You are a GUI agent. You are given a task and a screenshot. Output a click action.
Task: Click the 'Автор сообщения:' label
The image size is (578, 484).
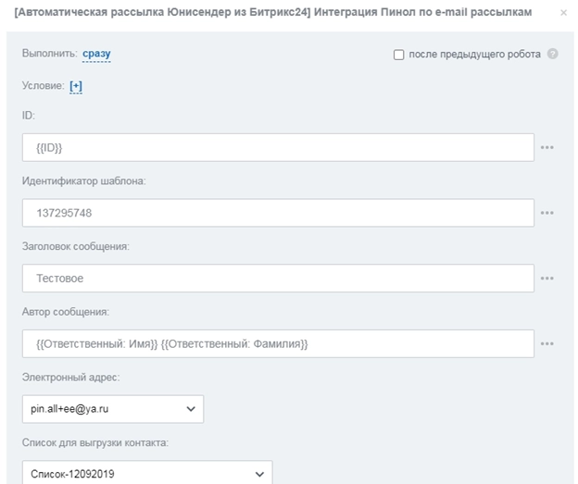click(x=66, y=312)
